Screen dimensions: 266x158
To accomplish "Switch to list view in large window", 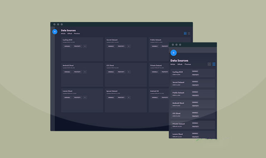I will pos(189,33).
